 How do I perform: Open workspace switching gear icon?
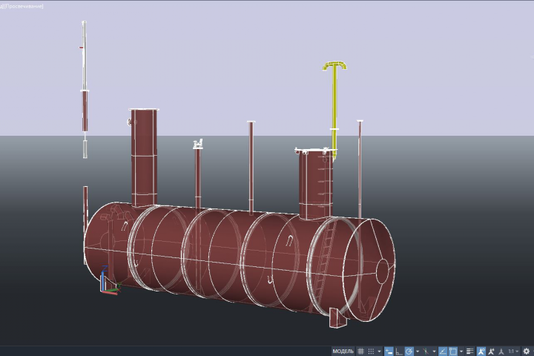tap(526, 352)
